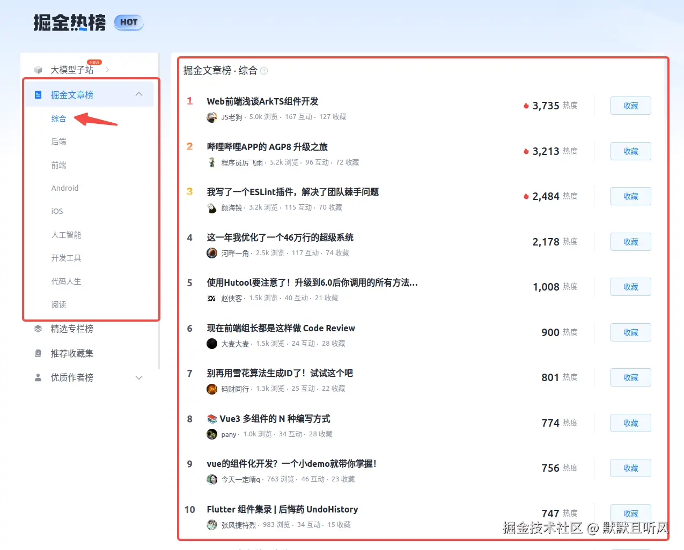Select the iOS category
This screenshot has height=550, width=684.
click(57, 211)
